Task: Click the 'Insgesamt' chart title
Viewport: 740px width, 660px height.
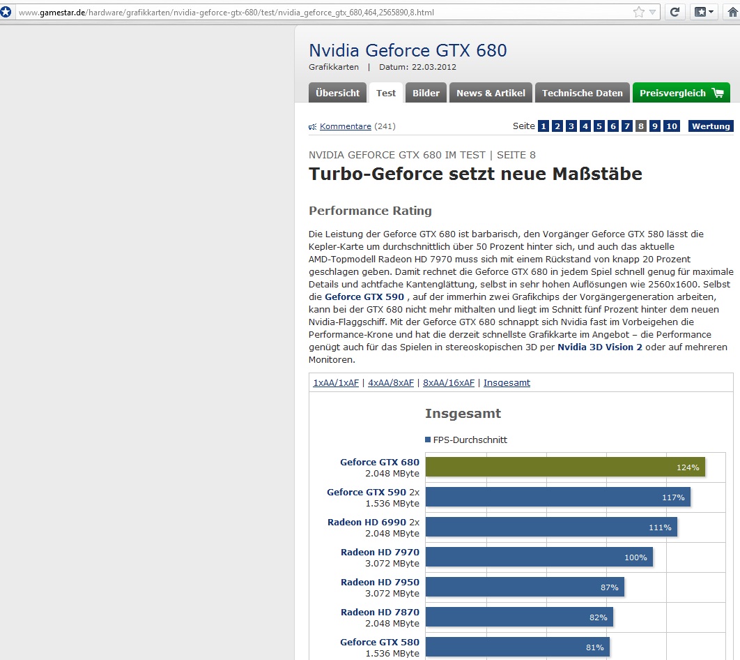Action: (463, 414)
